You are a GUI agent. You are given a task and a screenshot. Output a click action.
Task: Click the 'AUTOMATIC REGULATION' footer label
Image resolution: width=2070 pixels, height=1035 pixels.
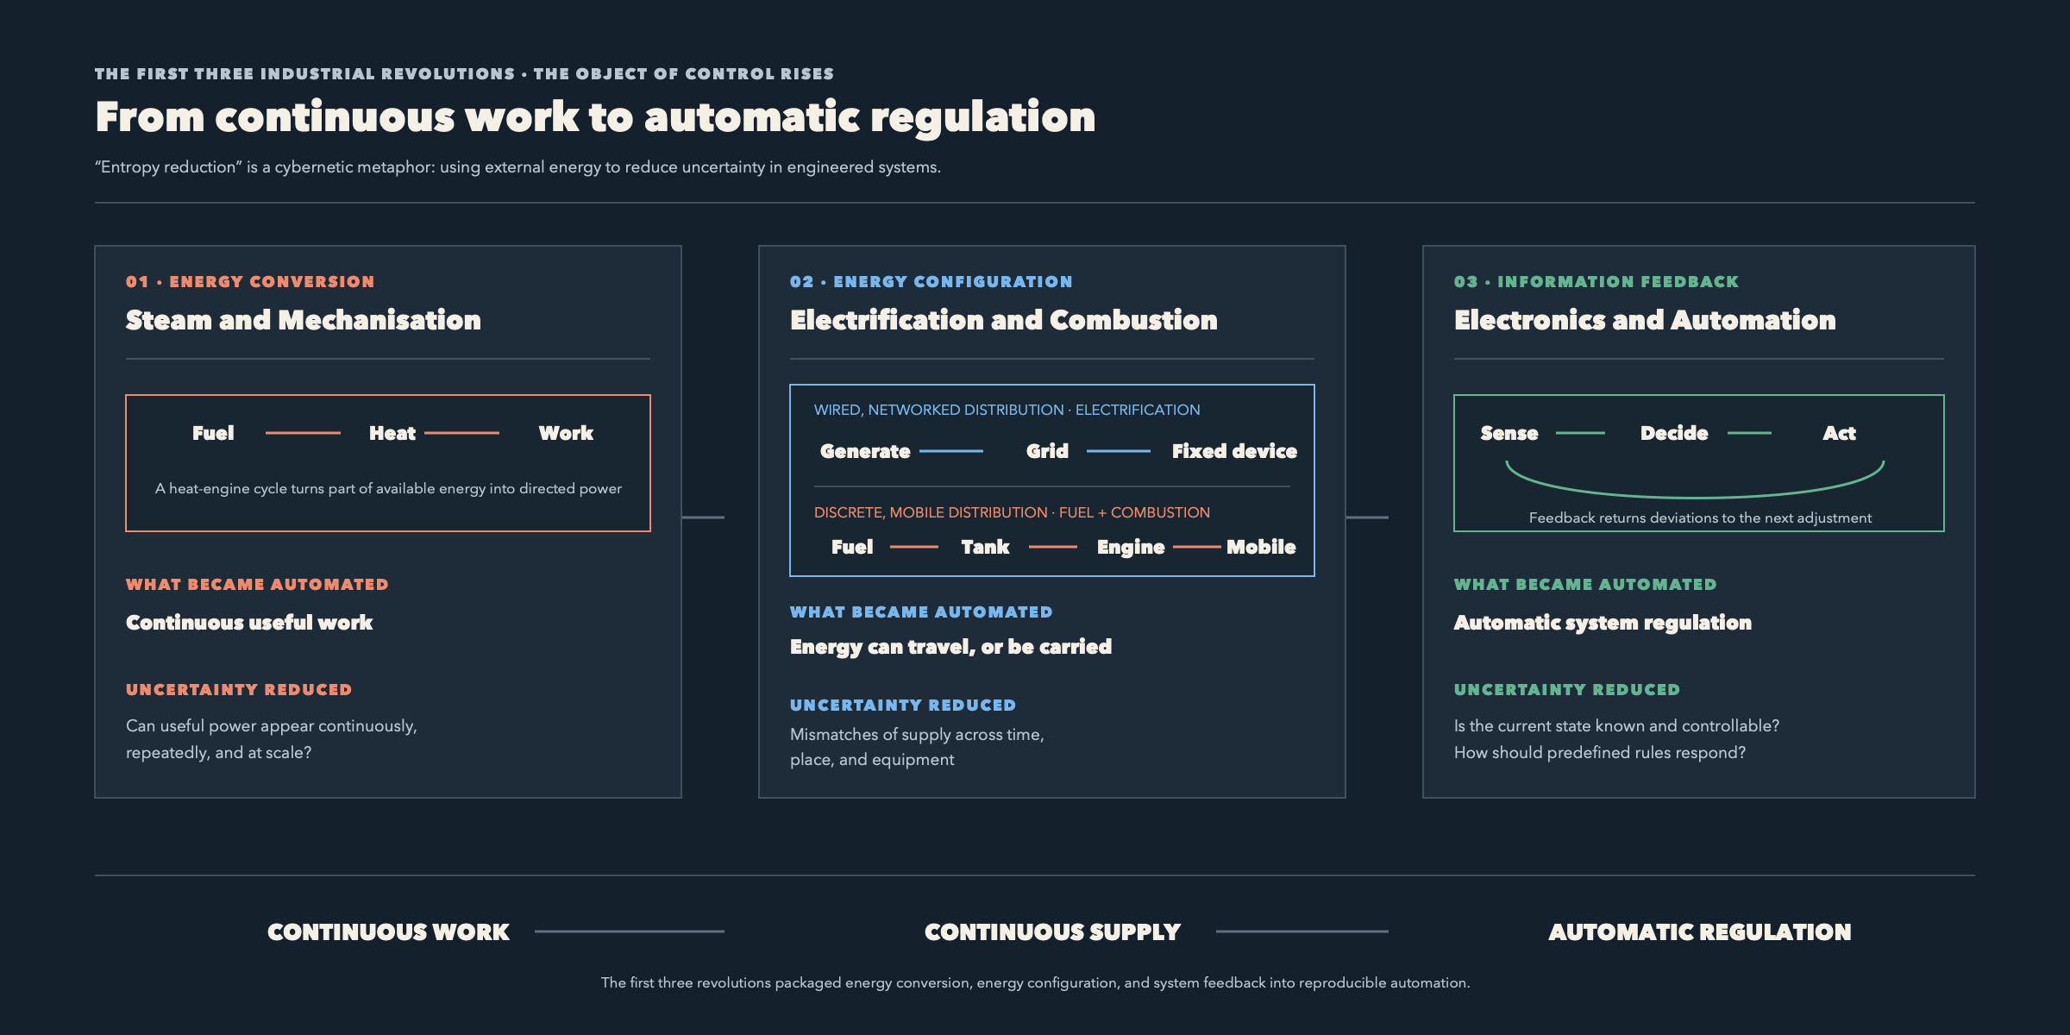click(1700, 932)
